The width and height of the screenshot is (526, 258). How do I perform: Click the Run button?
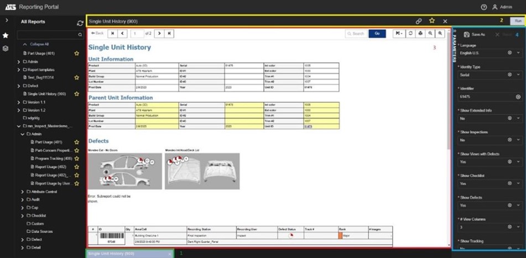coord(518,21)
